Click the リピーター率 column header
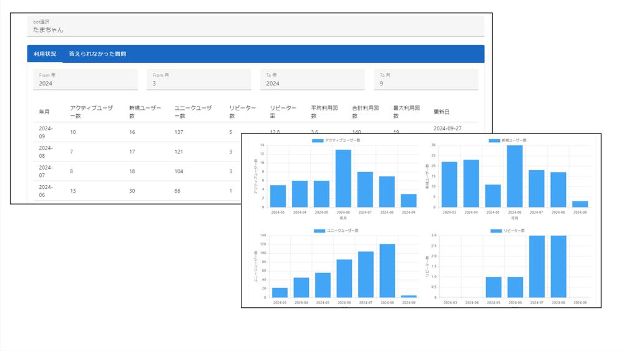 [283, 112]
